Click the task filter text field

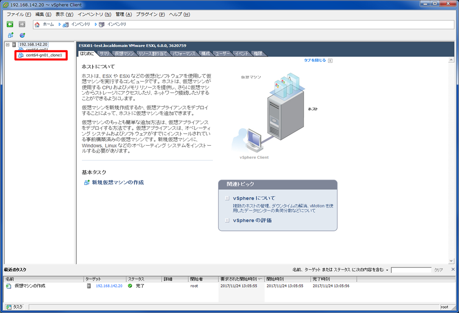pos(411,270)
